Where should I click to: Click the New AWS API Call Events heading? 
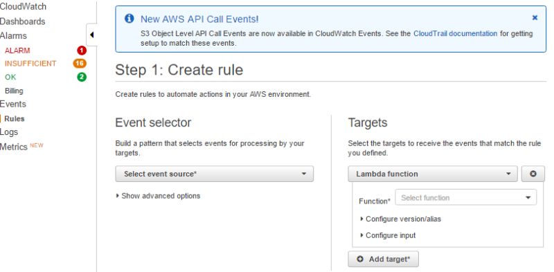[199, 19]
